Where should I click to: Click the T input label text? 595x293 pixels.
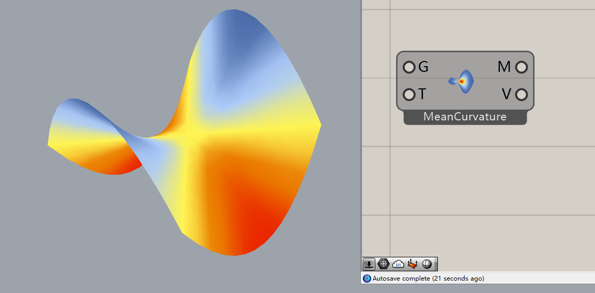pos(422,94)
